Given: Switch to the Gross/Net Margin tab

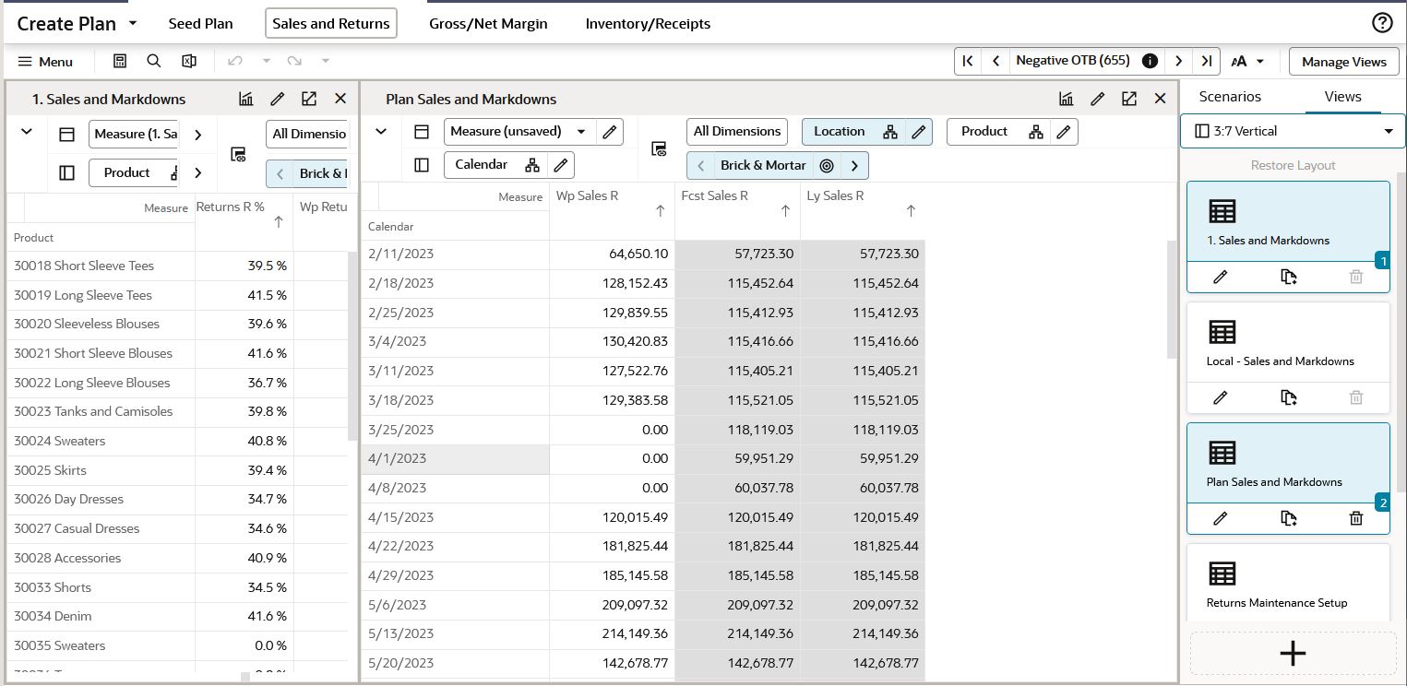Looking at the screenshot, I should pos(488,24).
